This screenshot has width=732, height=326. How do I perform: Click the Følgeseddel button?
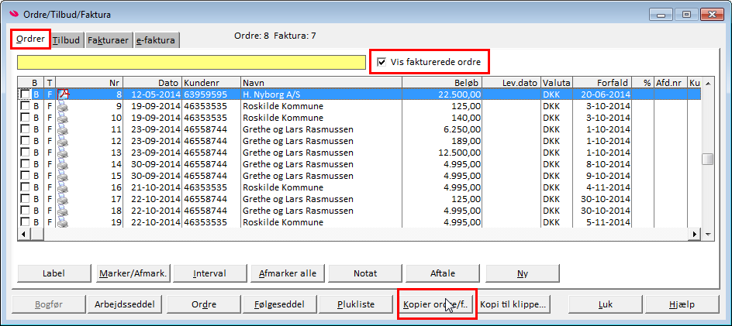(281, 304)
